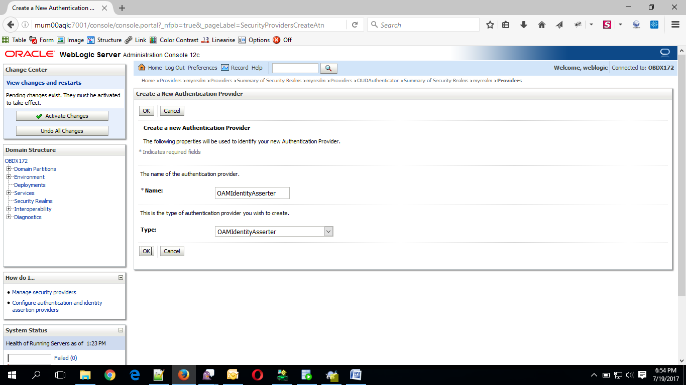Expand the Services tree node
686x385 pixels.
(x=9, y=193)
